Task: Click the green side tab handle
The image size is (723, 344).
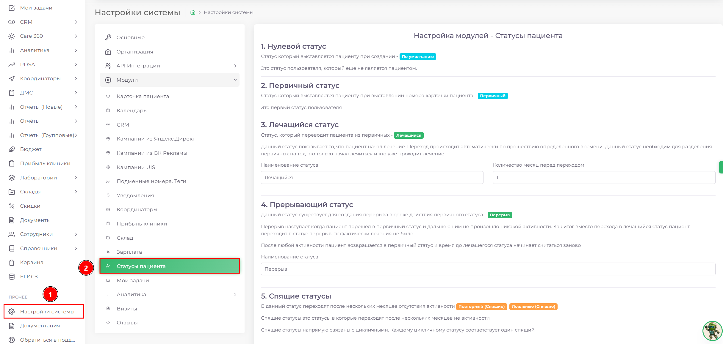Action: coord(721,167)
